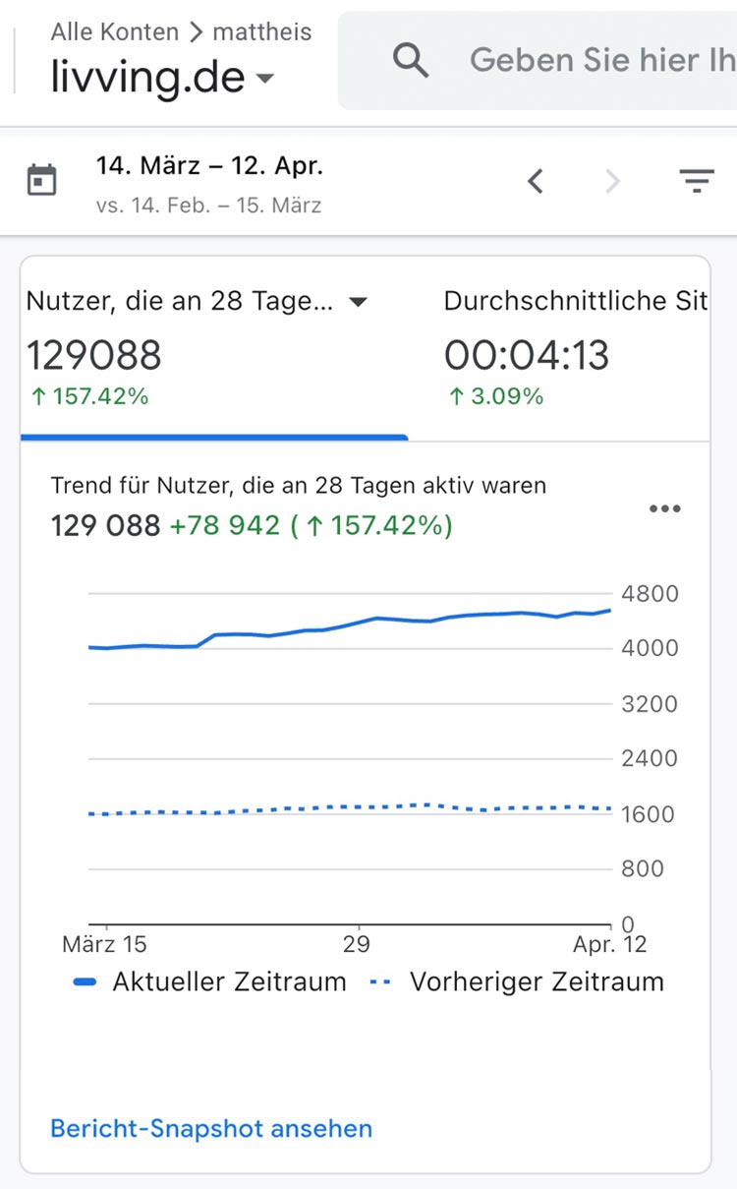Click the dotted previous-period trend line

[x=349, y=808]
